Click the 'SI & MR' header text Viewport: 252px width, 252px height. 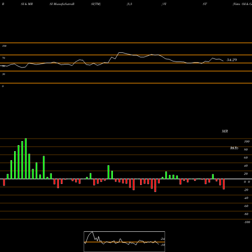click(27, 4)
